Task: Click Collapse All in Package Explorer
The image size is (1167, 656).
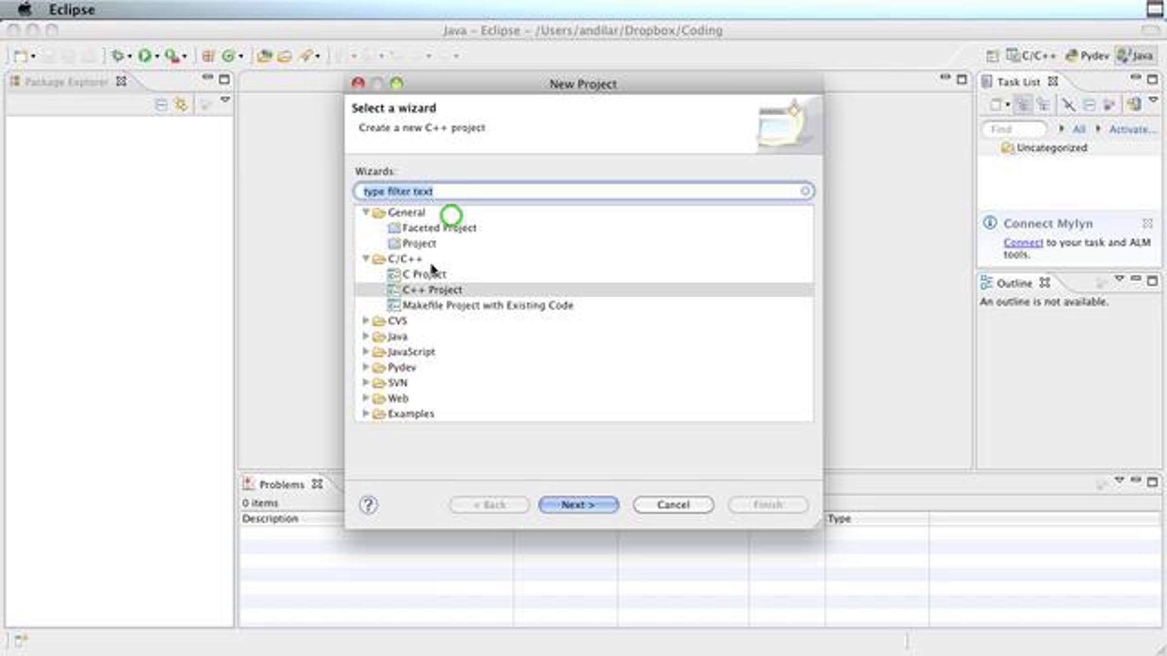Action: pos(161,104)
